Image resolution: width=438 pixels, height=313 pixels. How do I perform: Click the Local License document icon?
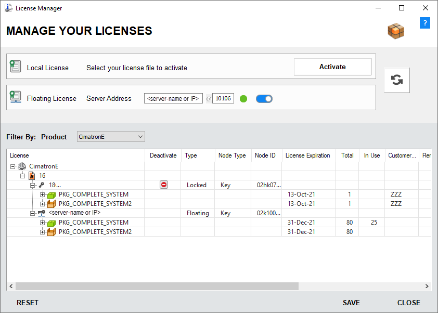[x=16, y=66]
